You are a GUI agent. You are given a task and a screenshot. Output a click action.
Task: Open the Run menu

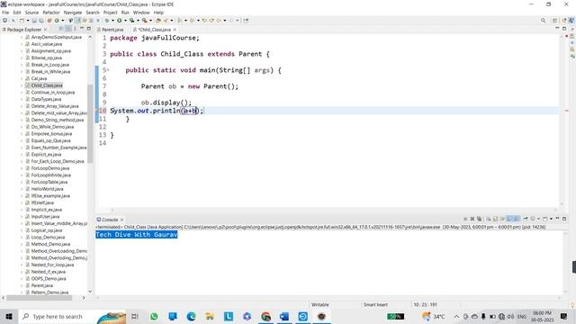coord(125,13)
